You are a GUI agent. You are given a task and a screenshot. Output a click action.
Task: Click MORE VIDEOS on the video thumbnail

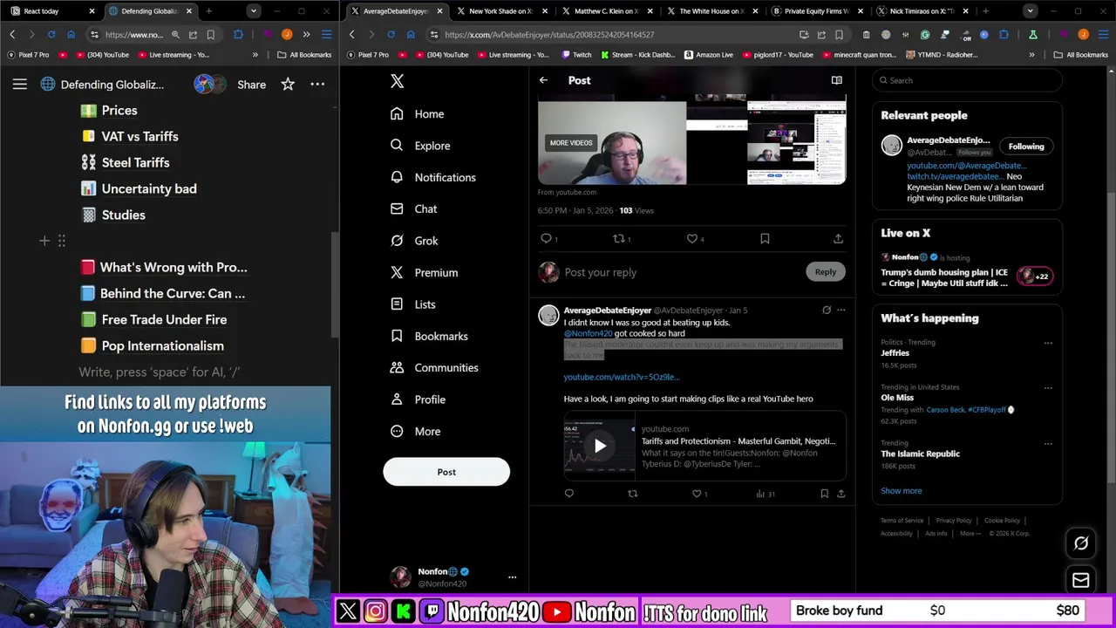571,143
